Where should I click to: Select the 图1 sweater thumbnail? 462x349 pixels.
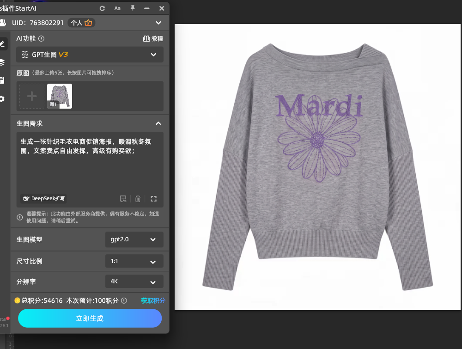pyautogui.click(x=60, y=96)
